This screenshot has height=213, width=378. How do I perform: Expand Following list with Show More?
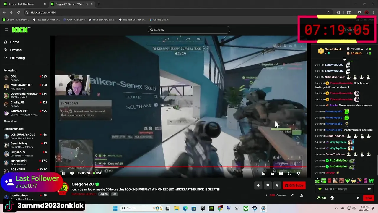pyautogui.click(x=10, y=121)
